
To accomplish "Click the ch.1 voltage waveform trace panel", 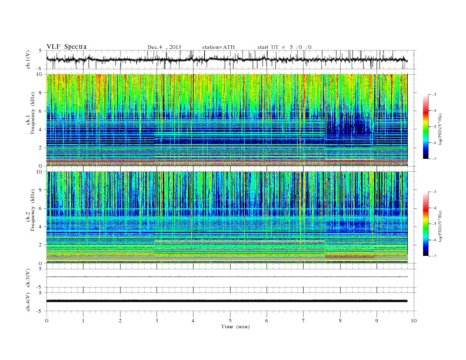I will point(231,59).
